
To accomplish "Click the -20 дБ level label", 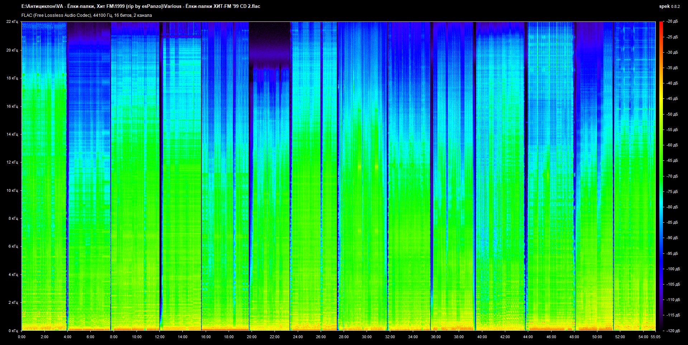I will [672, 21].
